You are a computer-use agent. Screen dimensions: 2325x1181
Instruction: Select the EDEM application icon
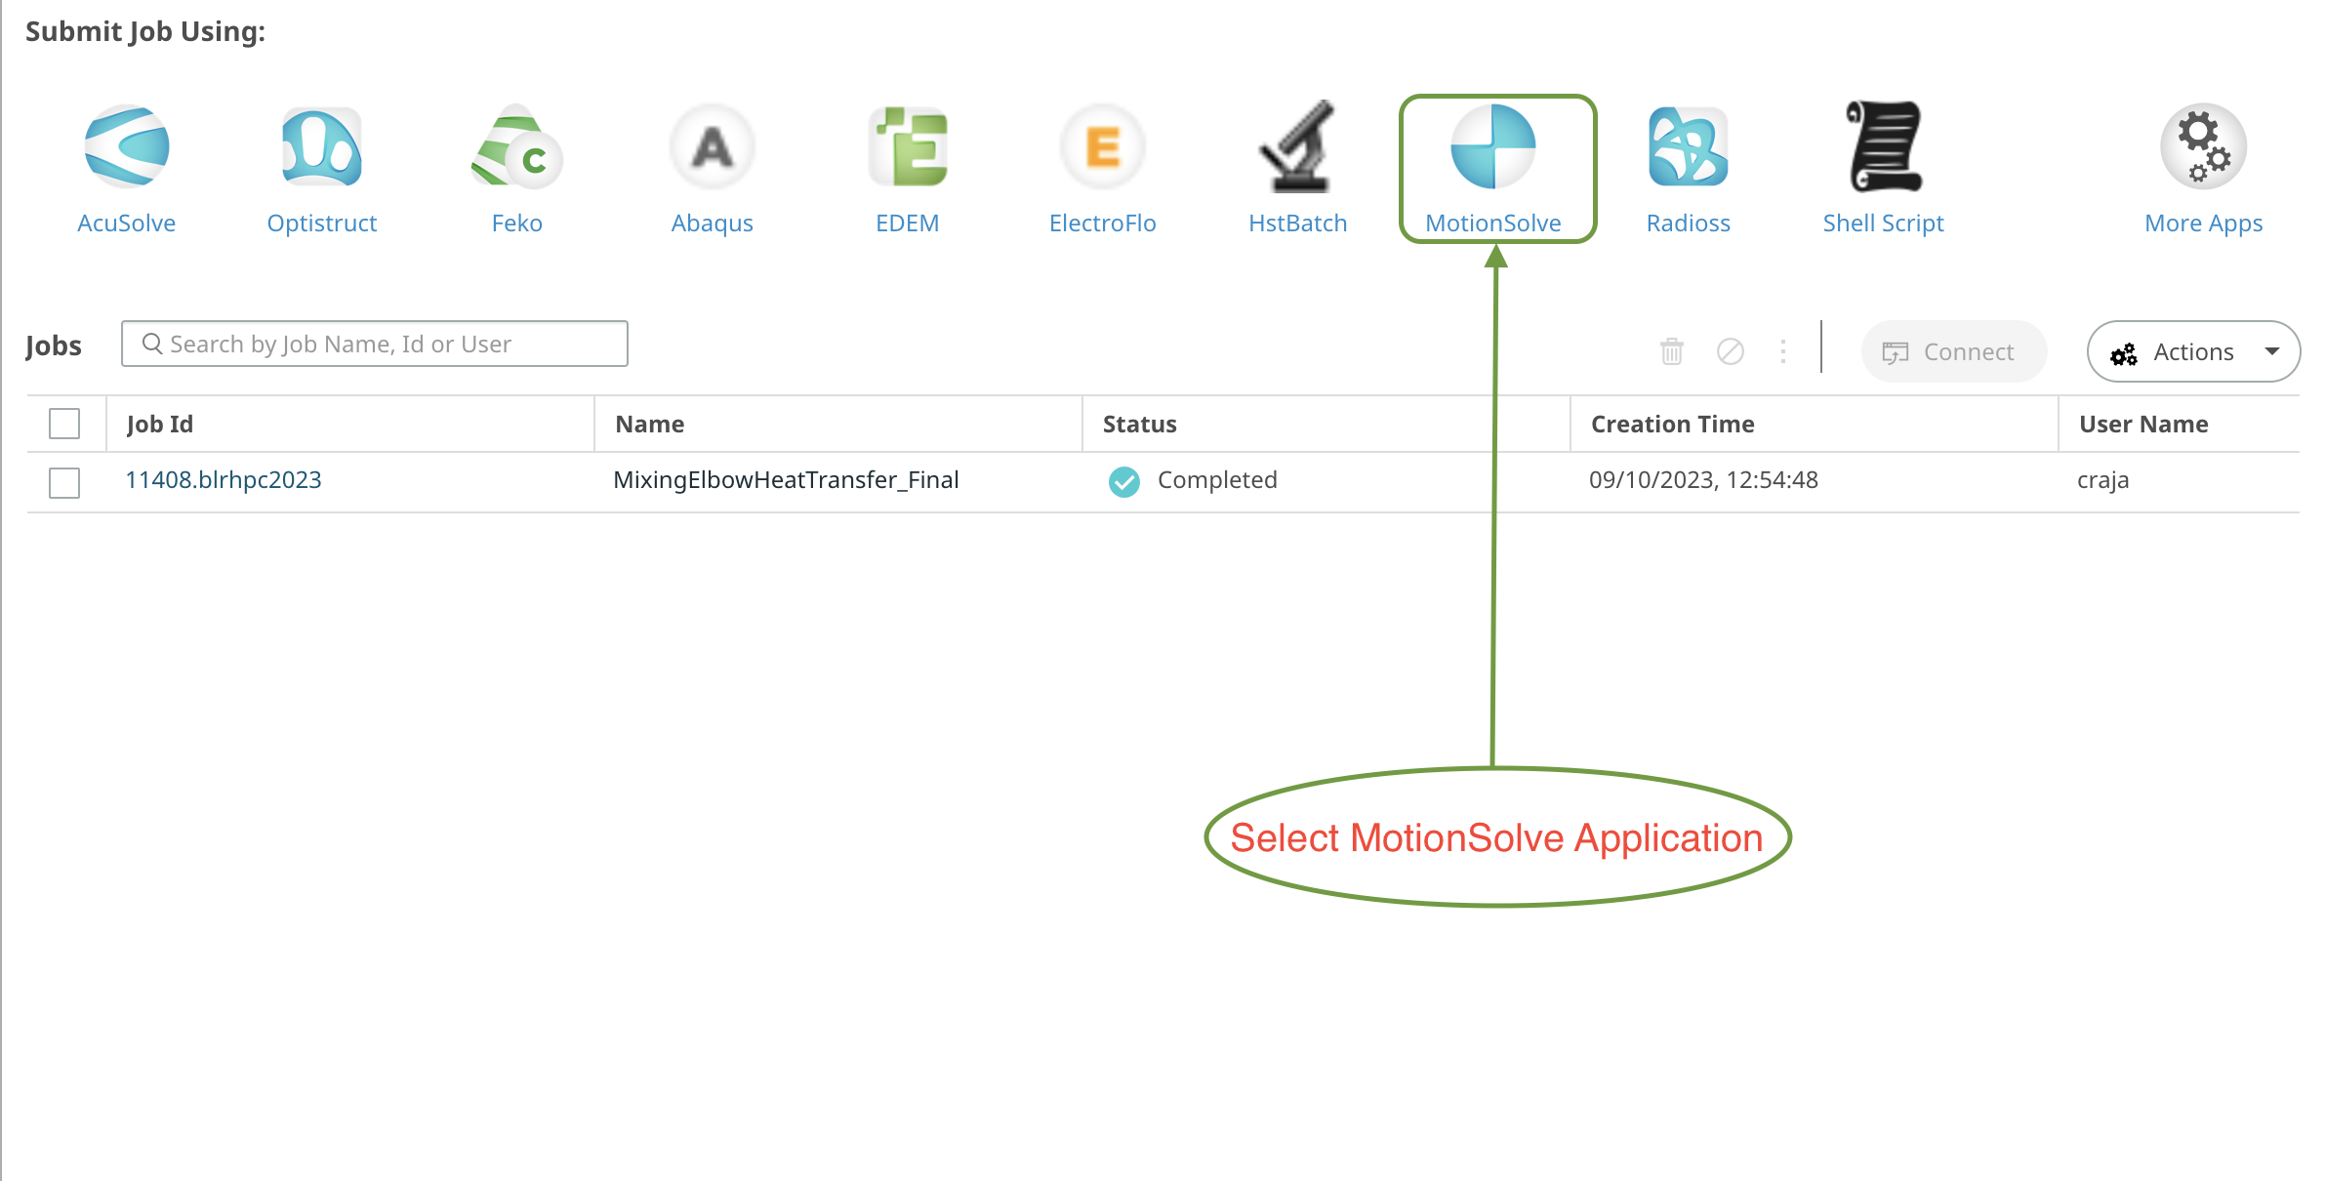click(x=908, y=147)
